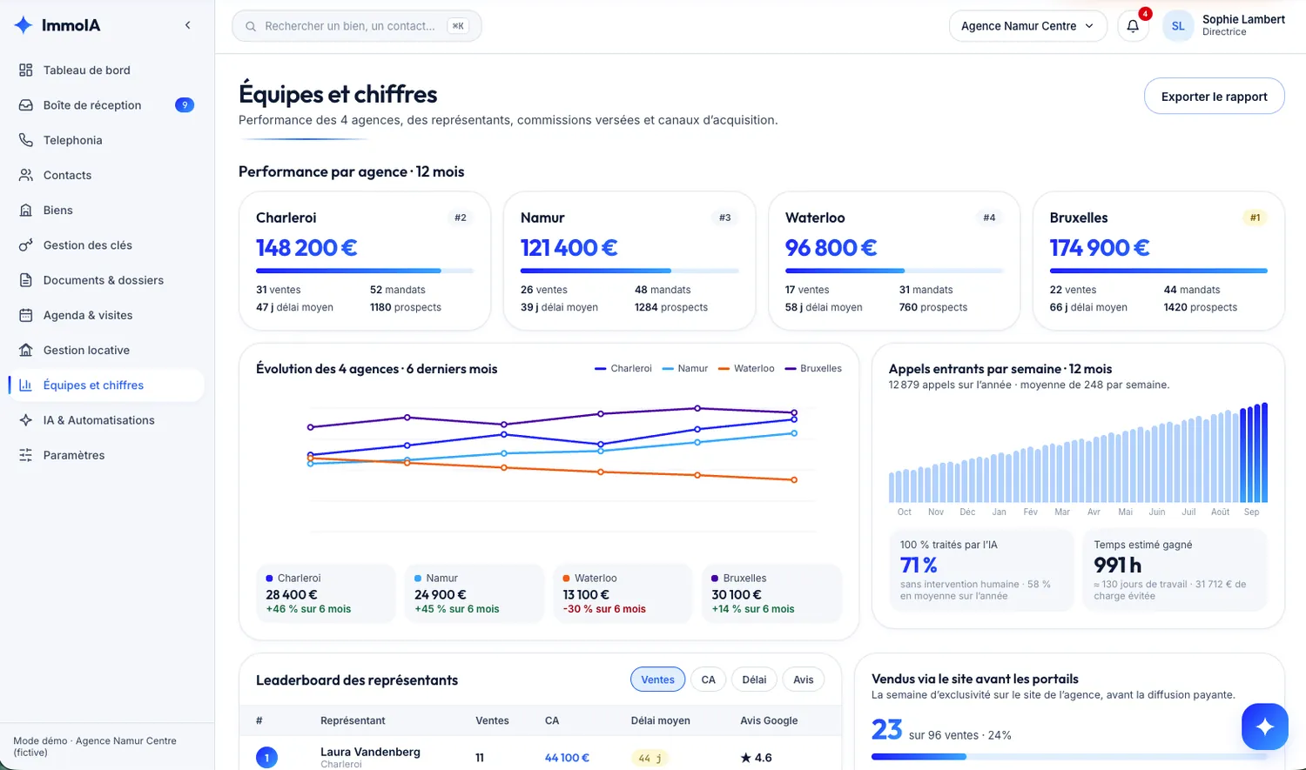Click the Boîte de réception inbox icon
Image resolution: width=1306 pixels, height=770 pixels.
coord(26,105)
